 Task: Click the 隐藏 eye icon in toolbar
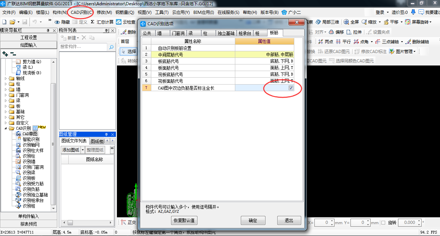point(58,22)
